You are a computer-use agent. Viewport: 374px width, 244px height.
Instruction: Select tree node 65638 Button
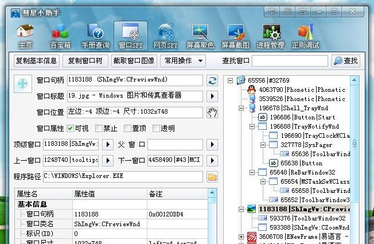click(302, 163)
